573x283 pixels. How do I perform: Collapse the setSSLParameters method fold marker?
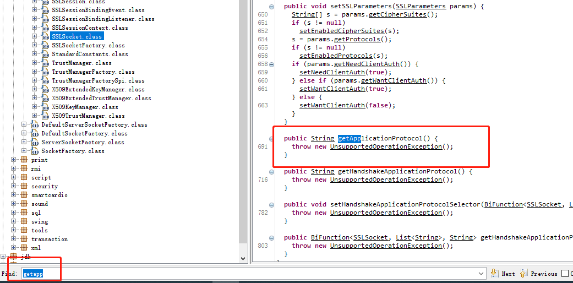[271, 7]
